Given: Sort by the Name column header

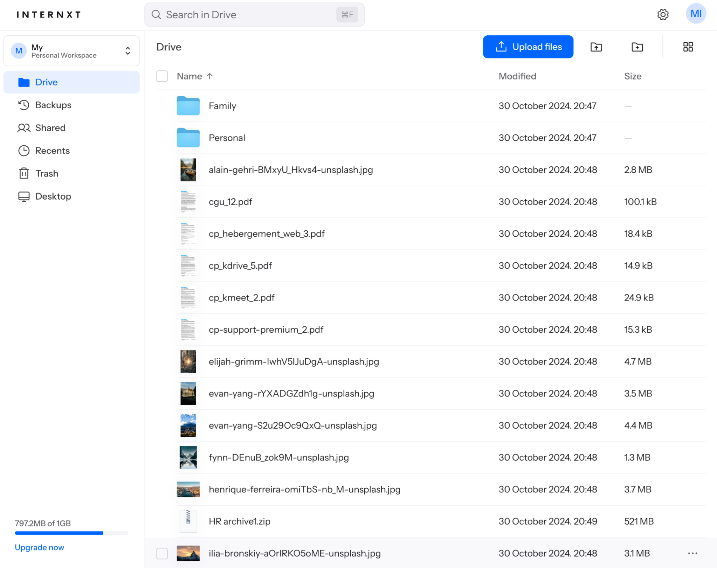Looking at the screenshot, I should point(189,76).
